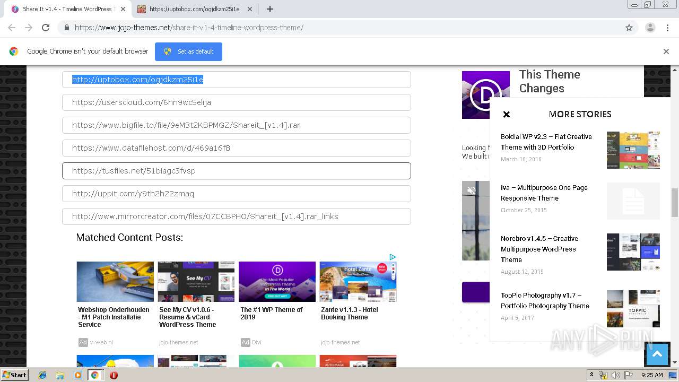Go back to the previous page
Image resolution: width=679 pixels, height=382 pixels.
click(x=12, y=28)
